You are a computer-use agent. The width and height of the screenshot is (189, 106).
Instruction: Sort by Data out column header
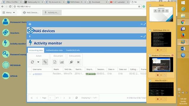[123, 69]
